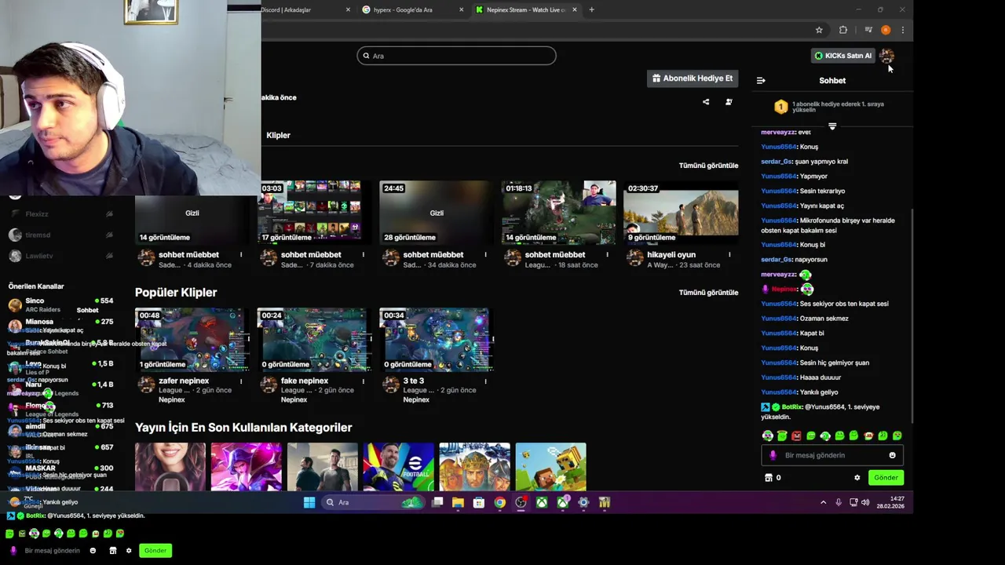Click the Chrome profile avatar icon
Image resolution: width=1005 pixels, height=565 pixels.
coord(886,30)
